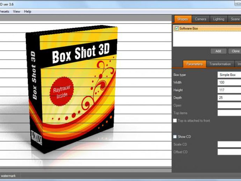Select the Transformation tab
241x181 pixels.
pyautogui.click(x=220, y=64)
